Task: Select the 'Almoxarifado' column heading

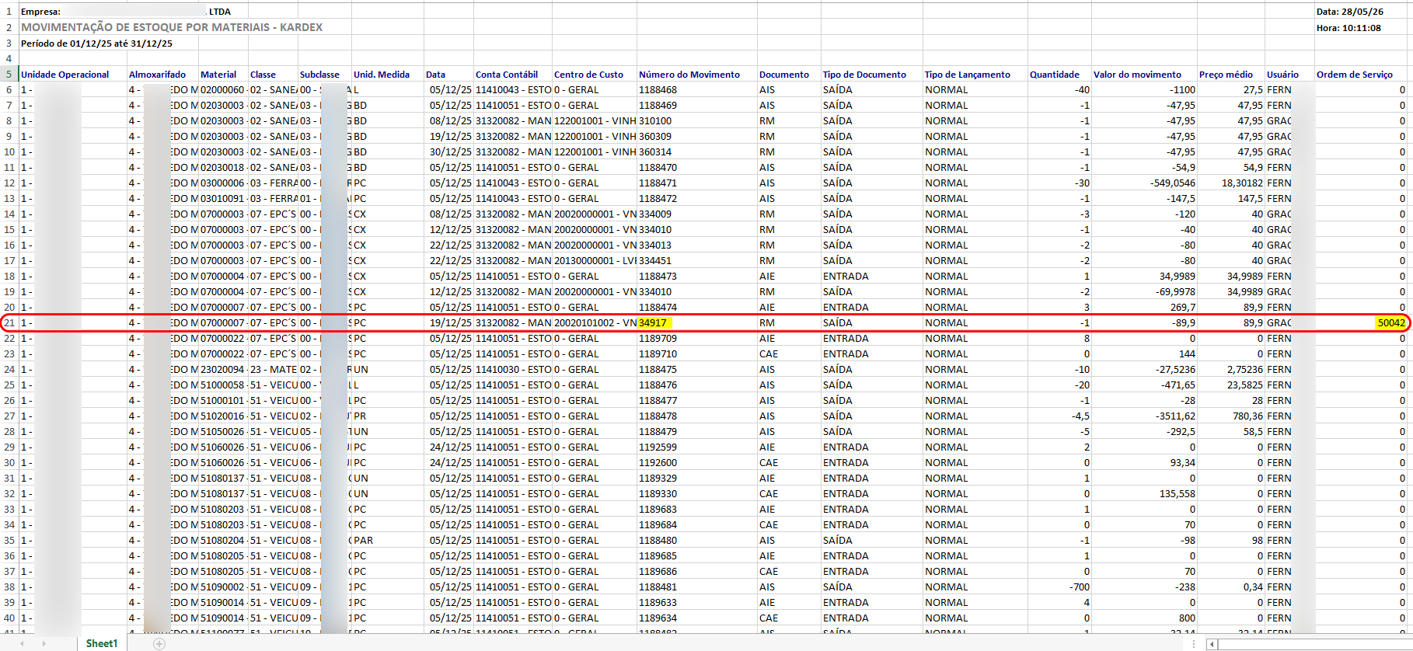Action: [x=158, y=75]
